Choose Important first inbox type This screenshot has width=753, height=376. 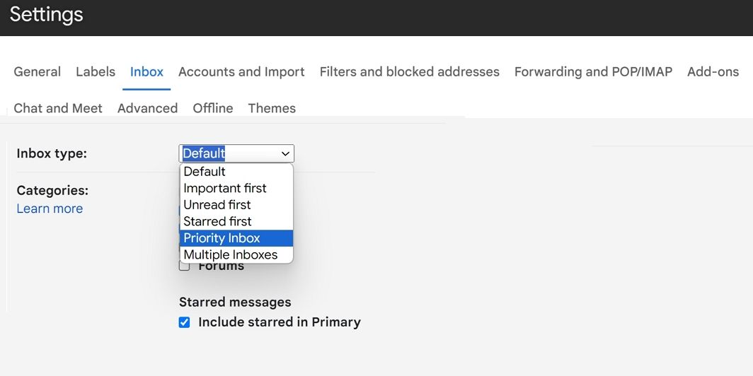(x=225, y=188)
